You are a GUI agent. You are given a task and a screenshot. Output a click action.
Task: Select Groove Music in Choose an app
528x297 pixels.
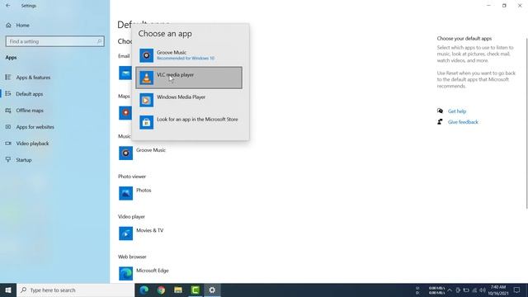pyautogui.click(x=189, y=55)
